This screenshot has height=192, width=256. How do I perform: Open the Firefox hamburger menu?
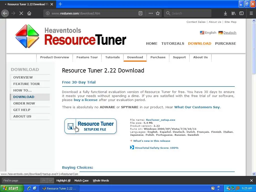tap(251, 13)
